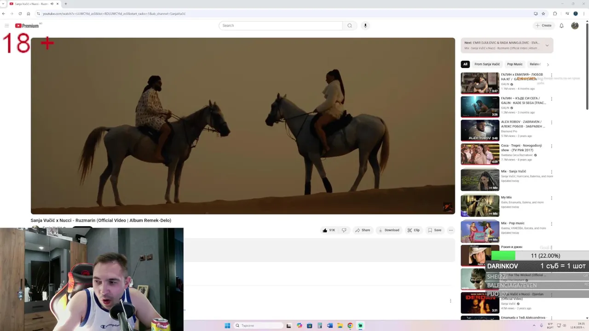The image size is (589, 331).
Task: Open ГАЛИН х ЕМИЛИЯ video thumbnail
Action: (480, 83)
